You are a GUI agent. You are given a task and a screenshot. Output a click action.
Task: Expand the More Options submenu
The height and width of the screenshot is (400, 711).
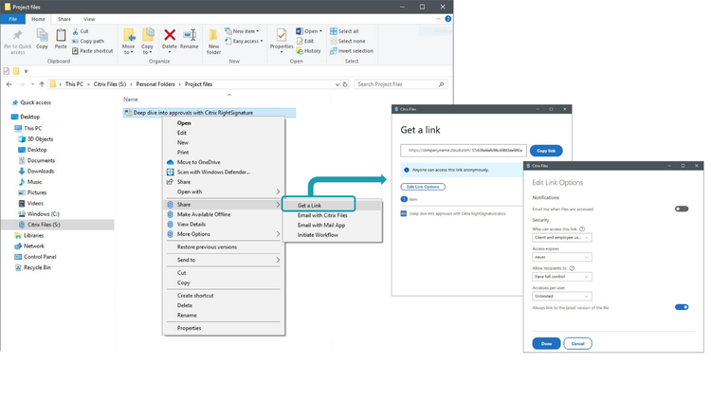[224, 234]
